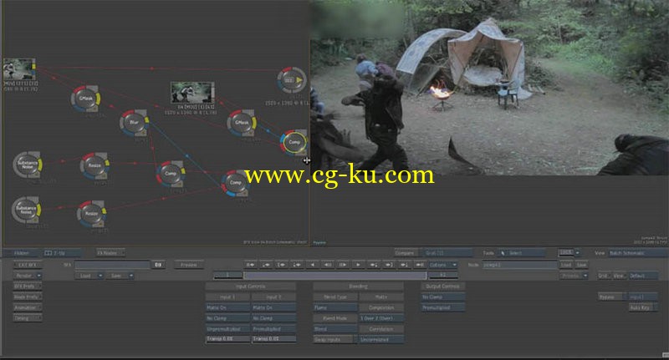Toggle the Hidden button
669x360 pixels.
[x=22, y=253]
